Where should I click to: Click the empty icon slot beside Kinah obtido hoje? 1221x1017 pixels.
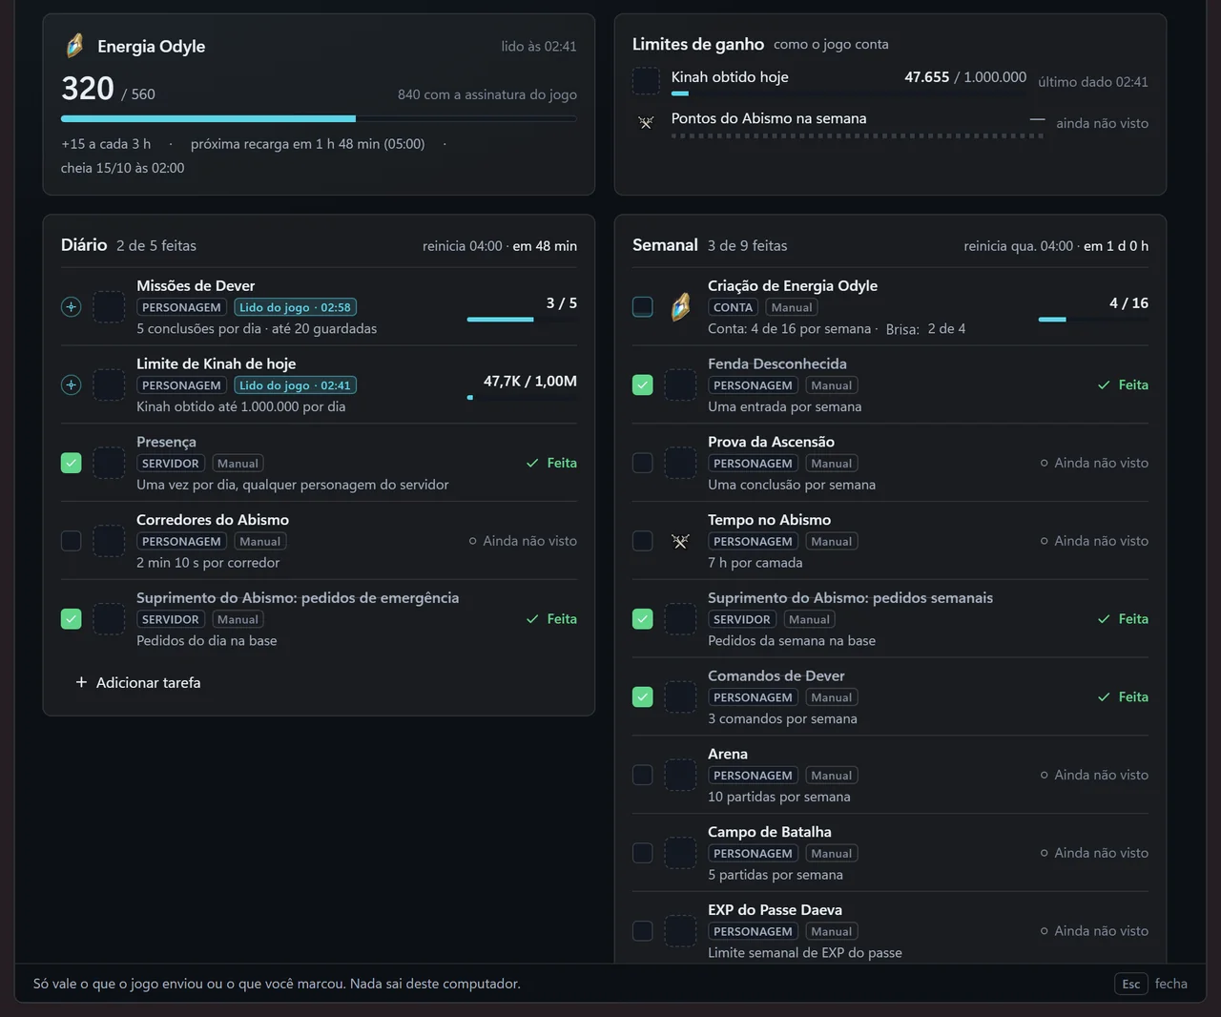pos(646,81)
